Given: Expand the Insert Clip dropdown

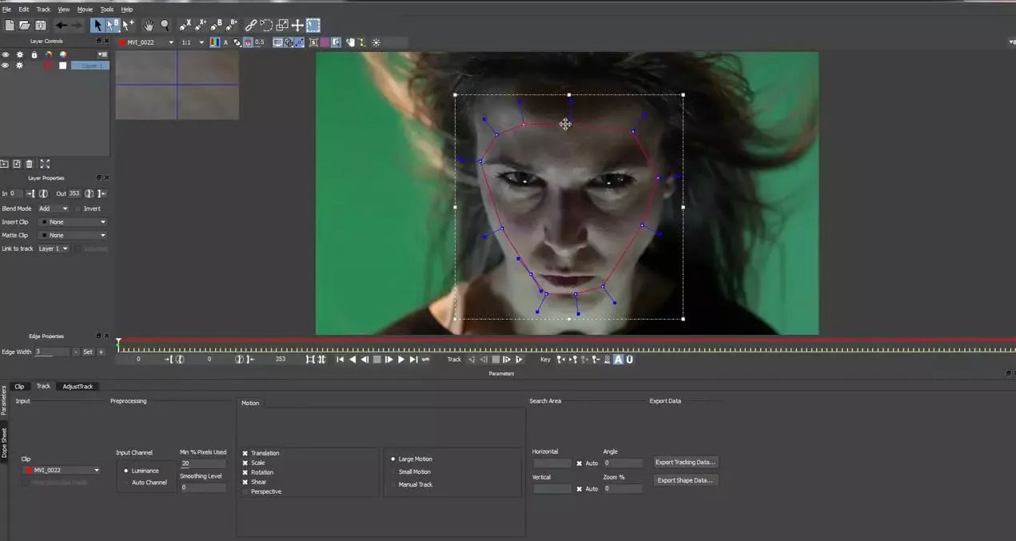Looking at the screenshot, I should (73, 222).
